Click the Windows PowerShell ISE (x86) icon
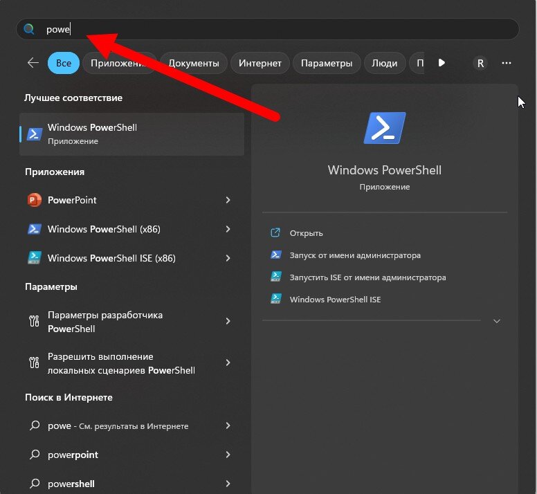This screenshot has height=494, width=537. click(34, 258)
